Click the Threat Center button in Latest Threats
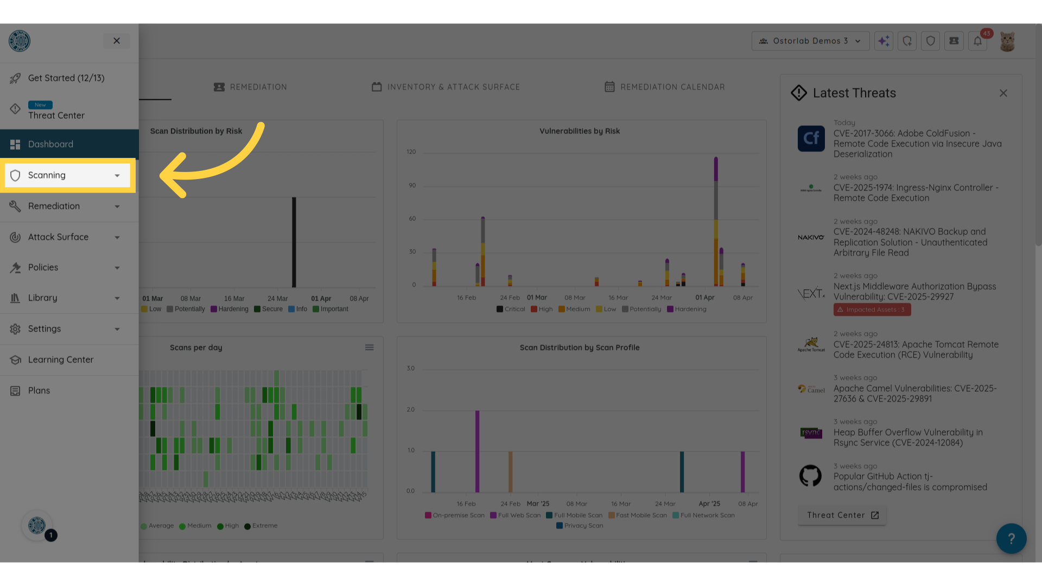1042x586 pixels. 842,515
